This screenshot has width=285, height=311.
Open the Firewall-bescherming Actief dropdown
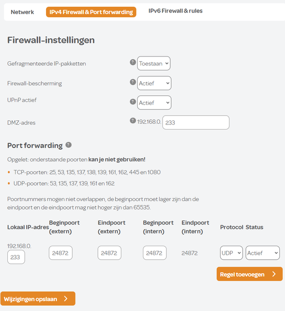click(x=154, y=83)
